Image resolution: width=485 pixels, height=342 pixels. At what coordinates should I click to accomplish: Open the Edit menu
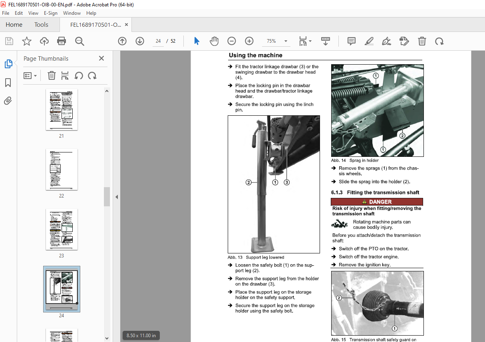pyautogui.click(x=19, y=13)
